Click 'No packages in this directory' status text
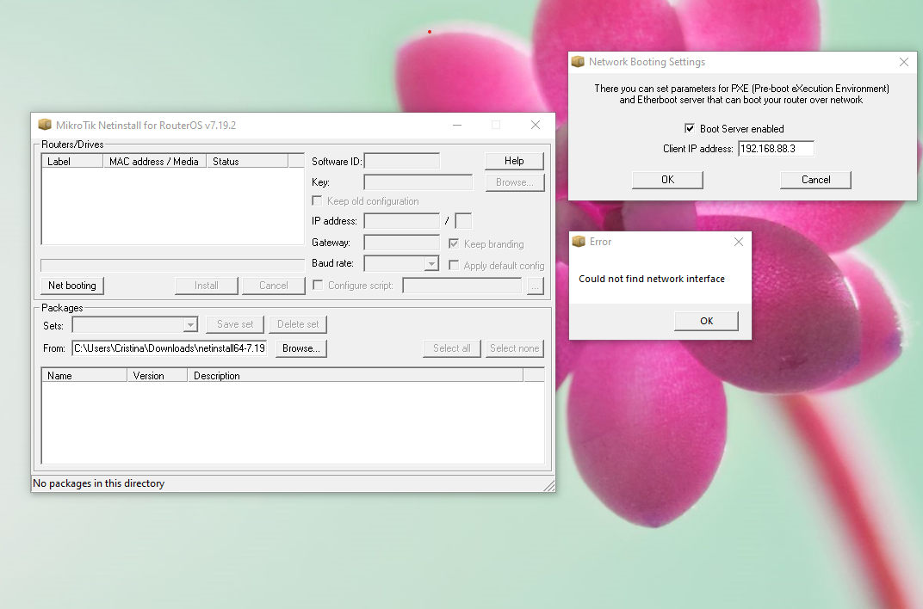This screenshot has height=609, width=923. coord(99,483)
